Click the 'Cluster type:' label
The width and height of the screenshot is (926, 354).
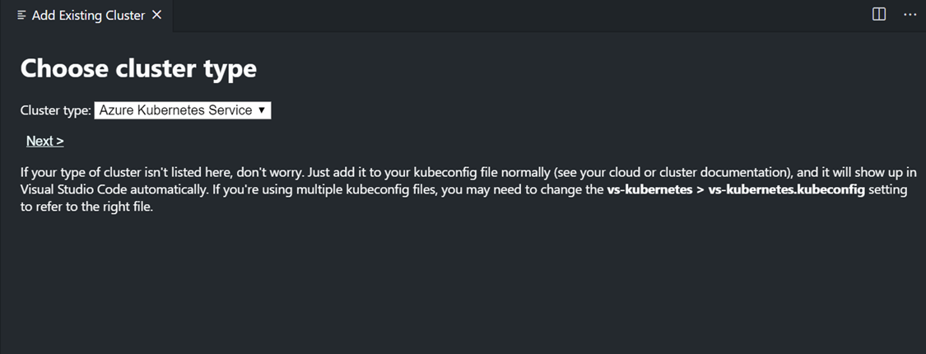(56, 110)
